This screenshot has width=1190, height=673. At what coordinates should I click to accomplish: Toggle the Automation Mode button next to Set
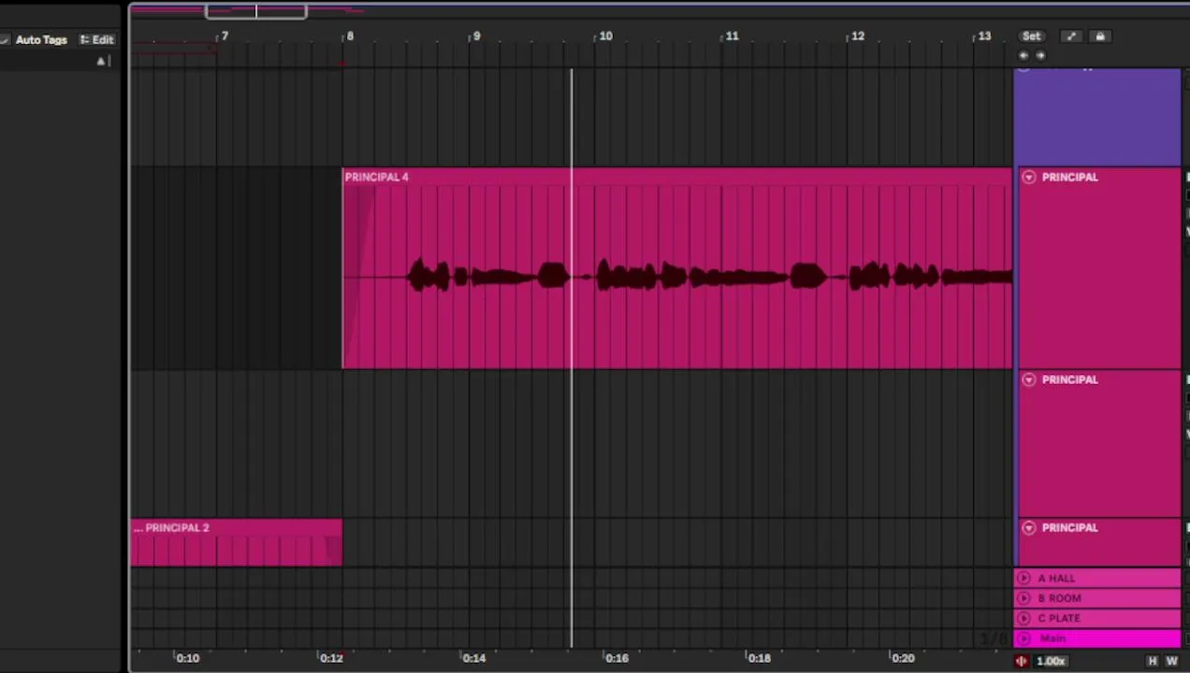1071,36
